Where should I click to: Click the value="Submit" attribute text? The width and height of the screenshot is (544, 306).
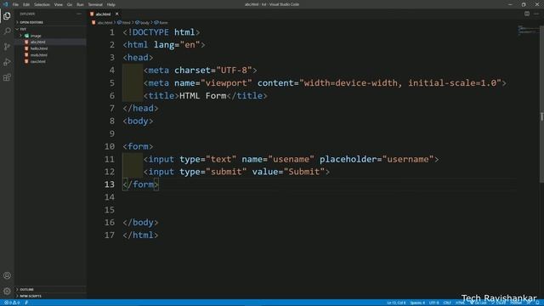(288, 172)
